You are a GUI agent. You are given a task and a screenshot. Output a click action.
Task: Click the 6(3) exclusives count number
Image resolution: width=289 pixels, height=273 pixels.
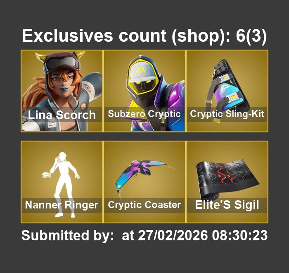[x=251, y=36]
